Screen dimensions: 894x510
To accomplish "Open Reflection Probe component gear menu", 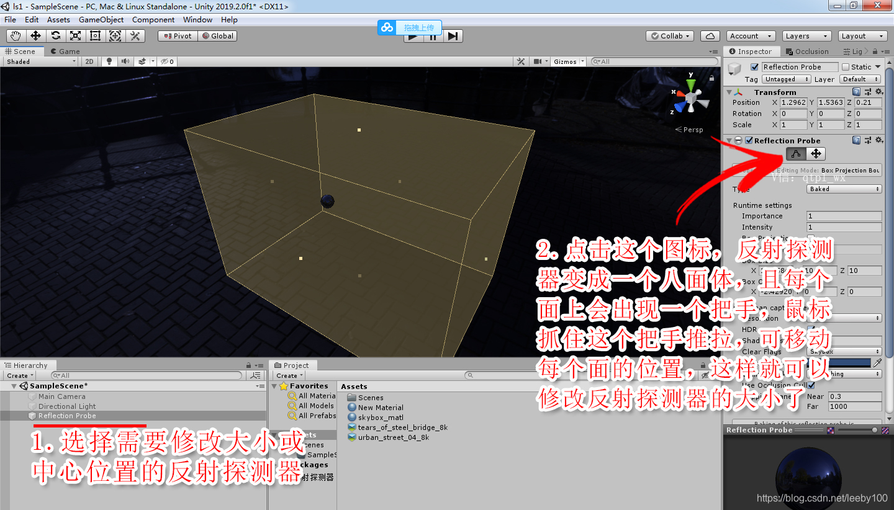I will point(878,140).
